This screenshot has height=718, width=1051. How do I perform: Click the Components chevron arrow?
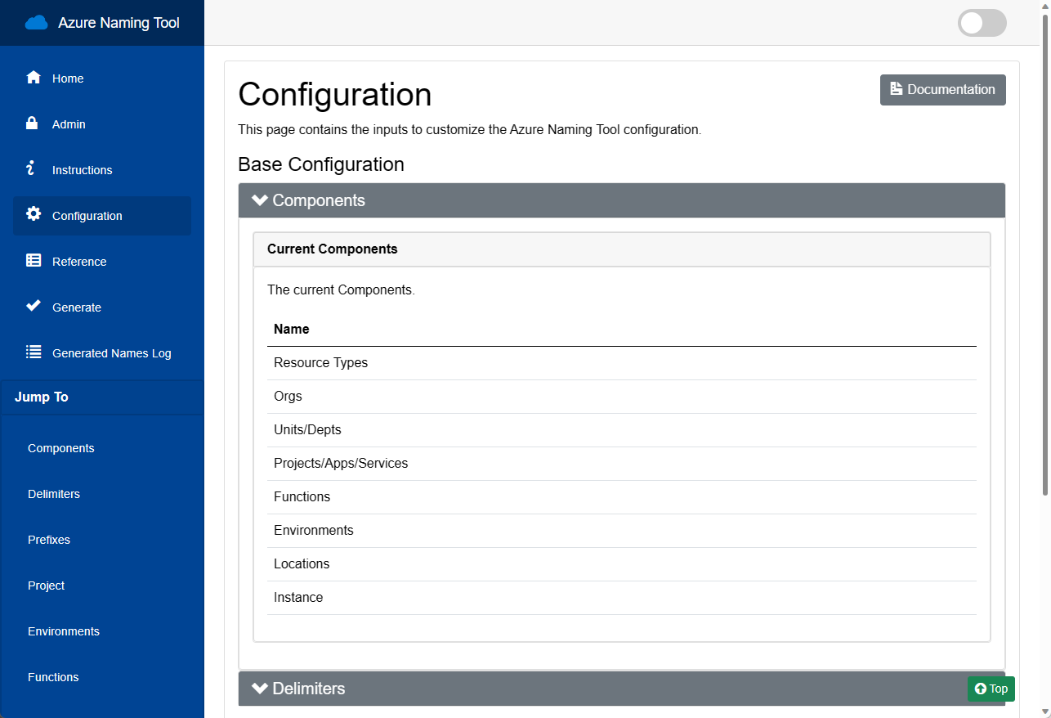tap(259, 200)
